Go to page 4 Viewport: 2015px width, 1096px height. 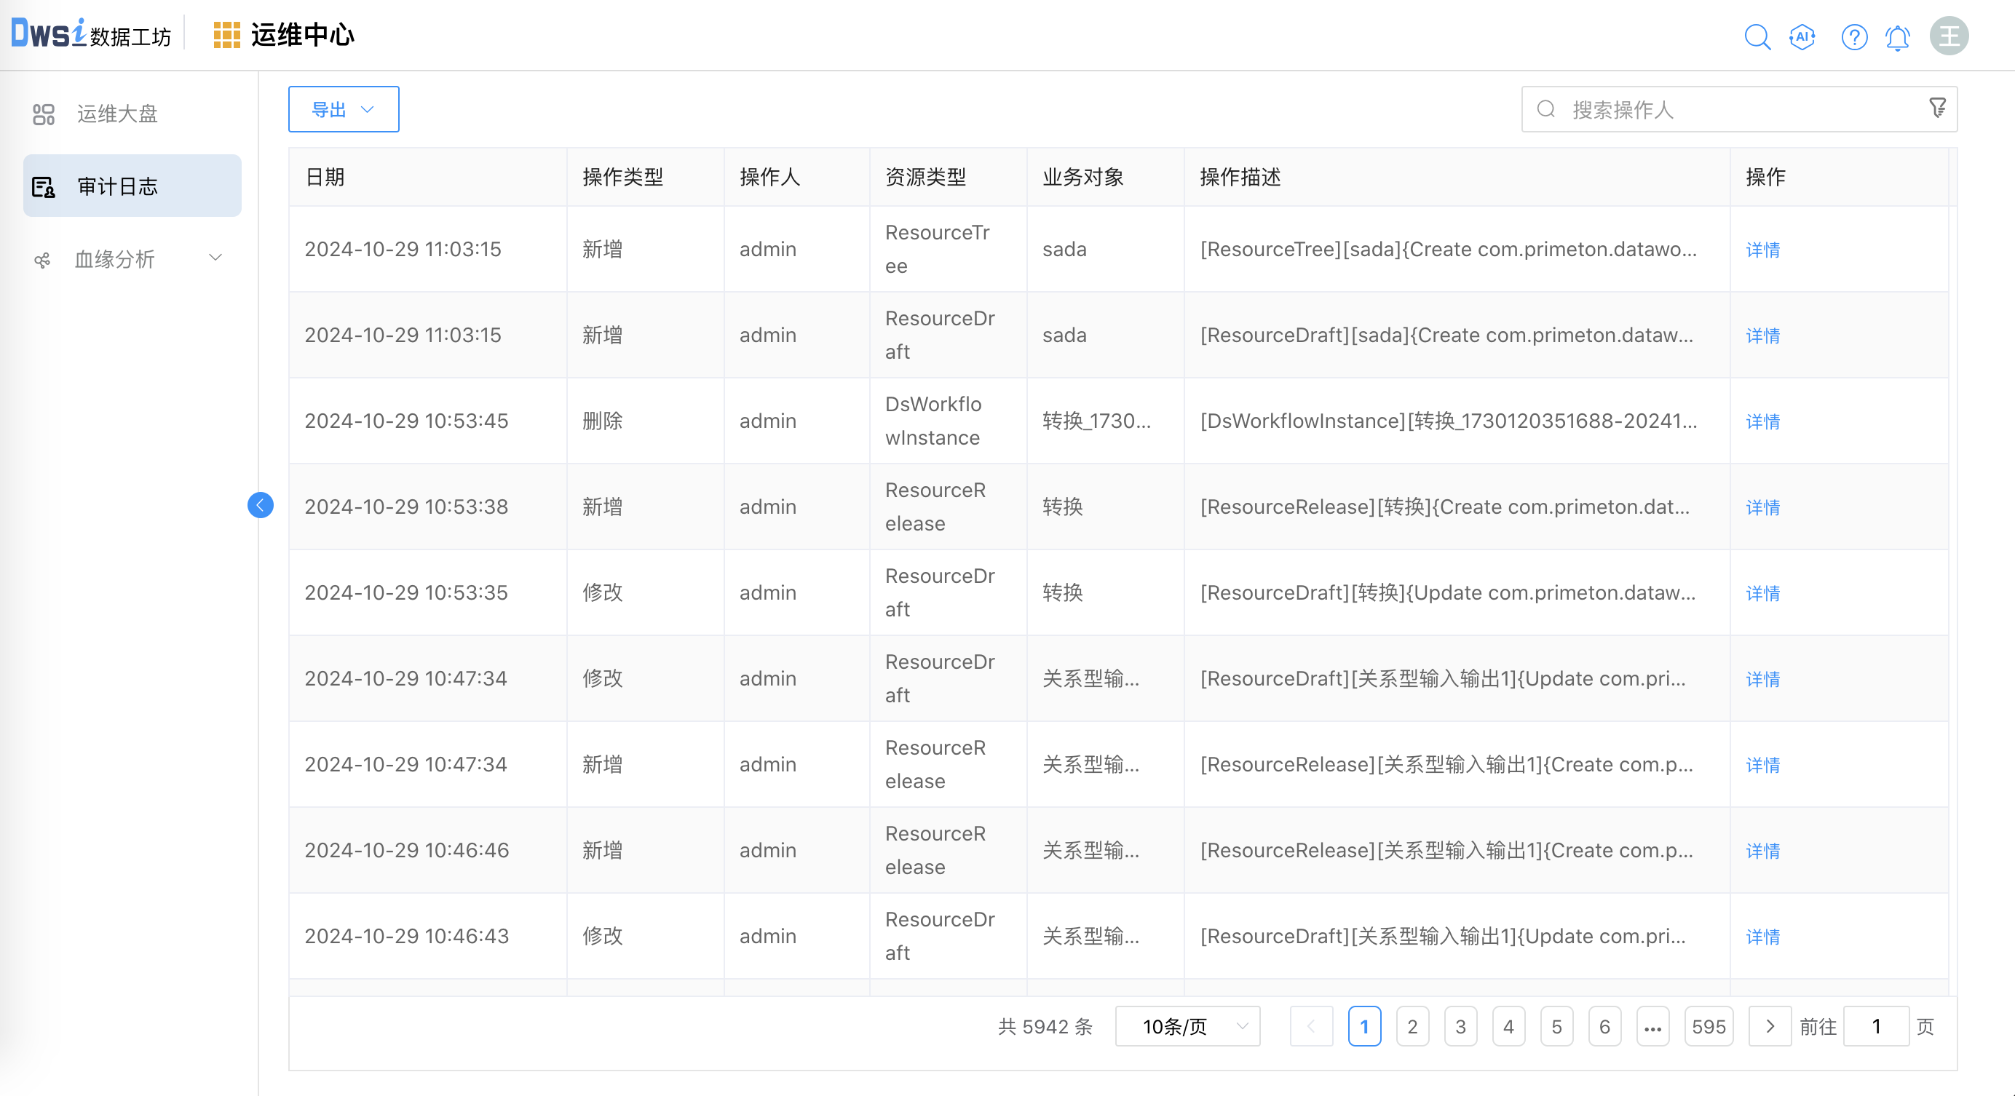[x=1508, y=1026]
